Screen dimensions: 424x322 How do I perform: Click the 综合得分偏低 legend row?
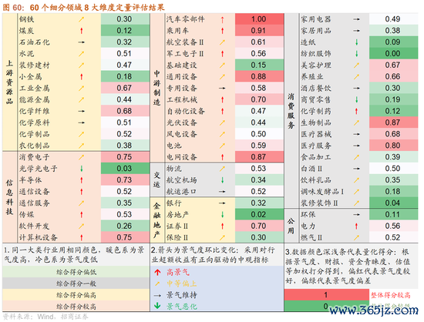[x=76, y=272]
